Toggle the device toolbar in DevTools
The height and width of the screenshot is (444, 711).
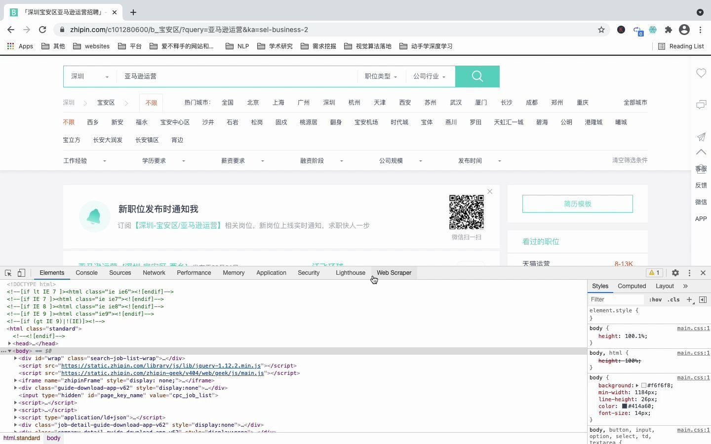pyautogui.click(x=21, y=273)
